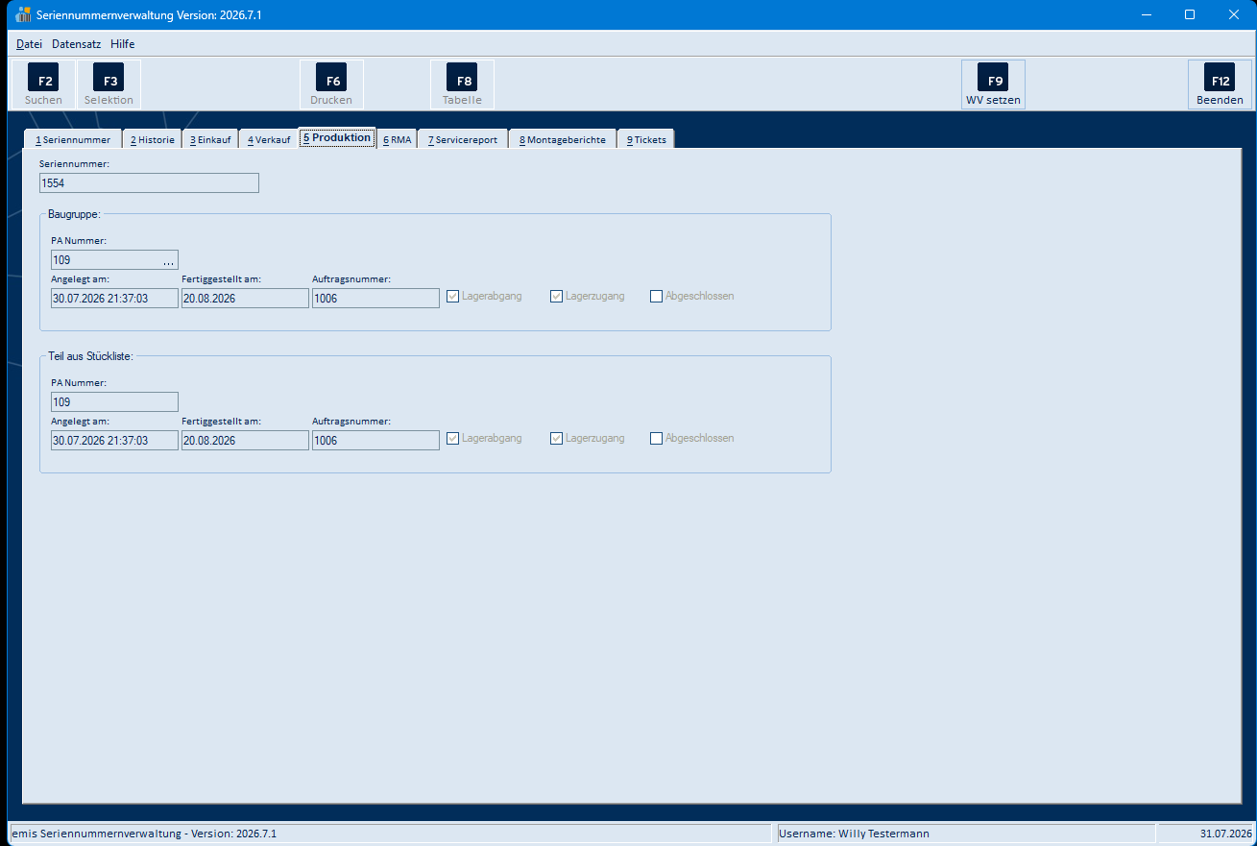Show the F8 Tabelle view

click(x=462, y=85)
